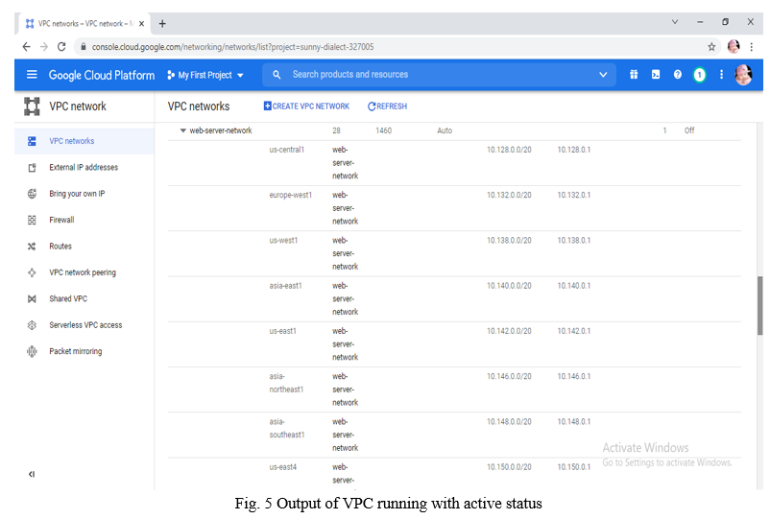The image size is (770, 519).
Task: Open Bring your own IP page
Action: pyautogui.click(x=77, y=194)
